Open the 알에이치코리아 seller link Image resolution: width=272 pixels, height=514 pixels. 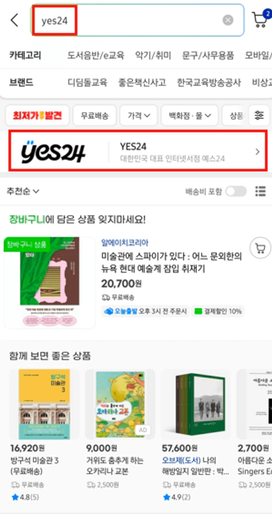click(x=125, y=243)
